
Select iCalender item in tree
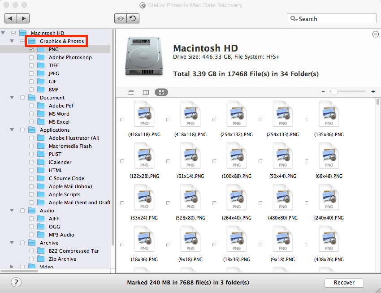[60, 162]
